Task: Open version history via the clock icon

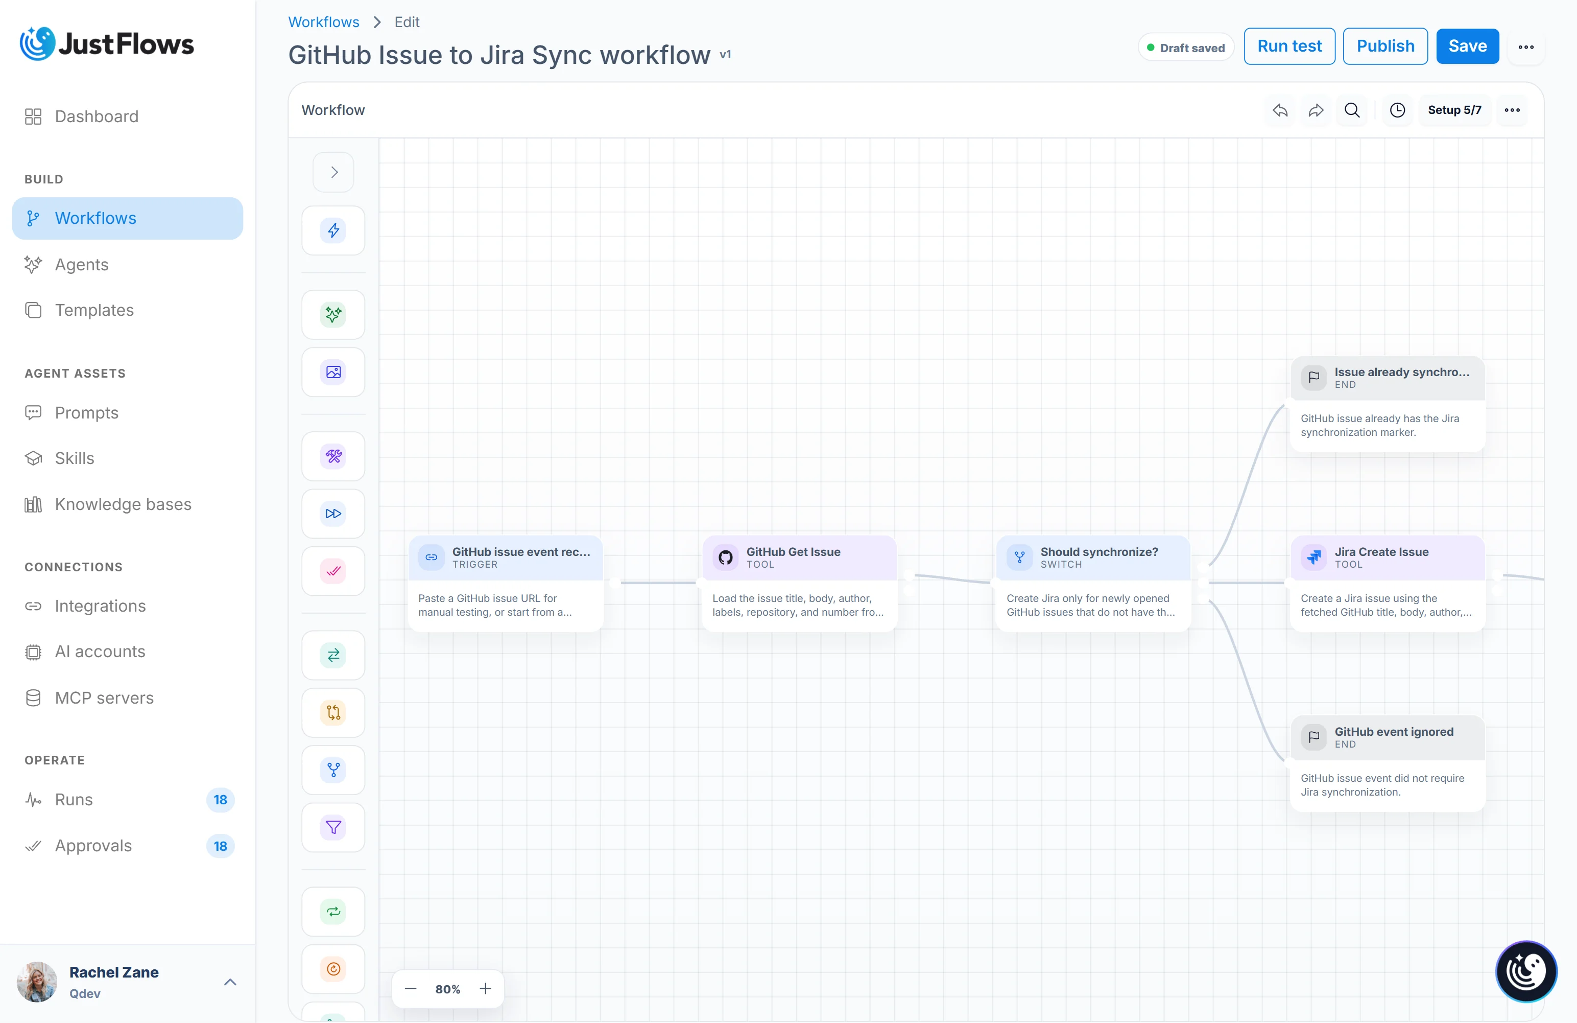Action: point(1397,110)
